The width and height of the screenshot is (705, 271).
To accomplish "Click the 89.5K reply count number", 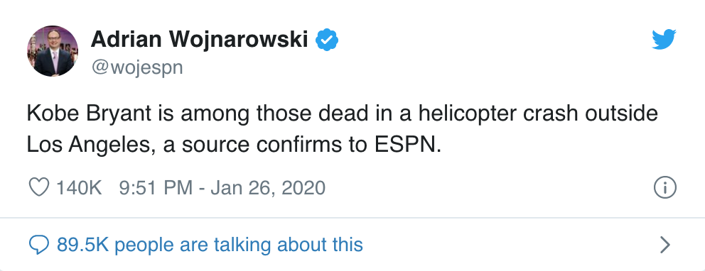I will click(85, 245).
